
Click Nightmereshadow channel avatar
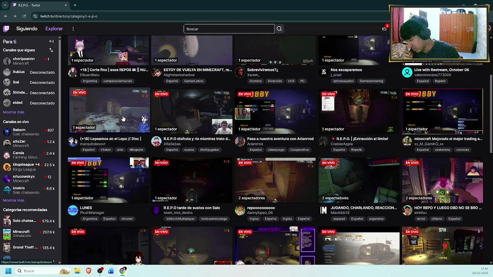(x=156, y=72)
